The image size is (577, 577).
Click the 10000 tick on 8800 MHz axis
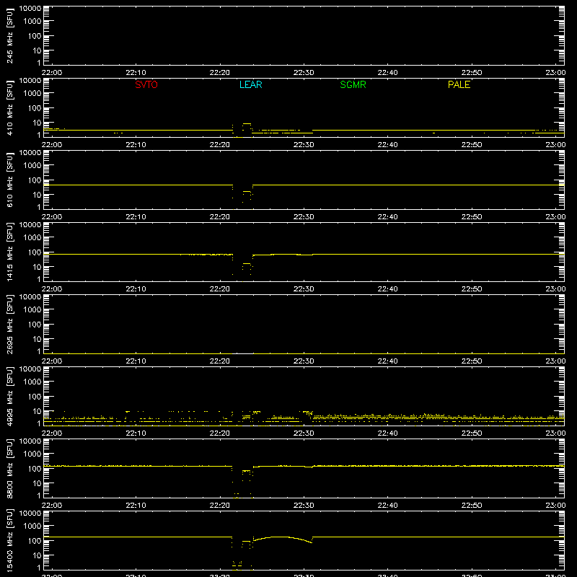tap(30, 441)
